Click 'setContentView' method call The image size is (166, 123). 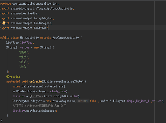coord(23,91)
